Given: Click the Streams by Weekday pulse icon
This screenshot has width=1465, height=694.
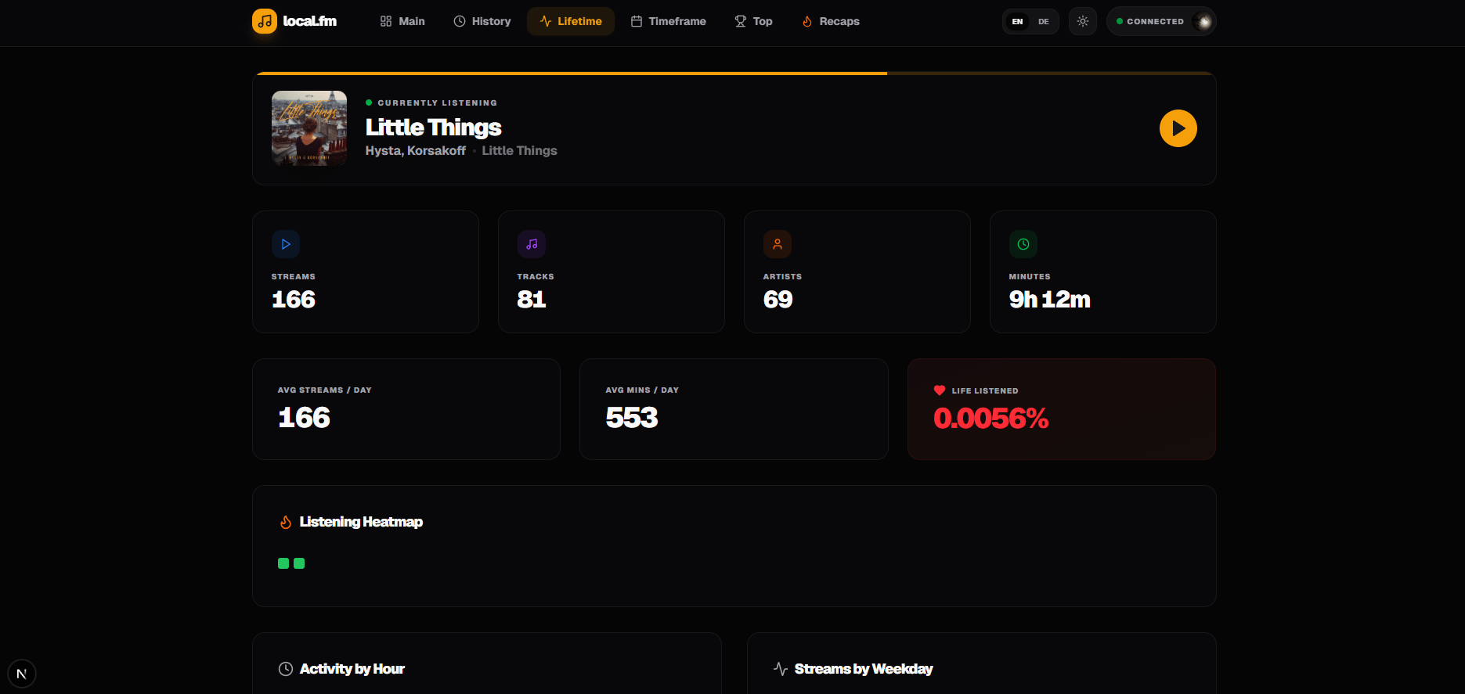Looking at the screenshot, I should coord(781,669).
